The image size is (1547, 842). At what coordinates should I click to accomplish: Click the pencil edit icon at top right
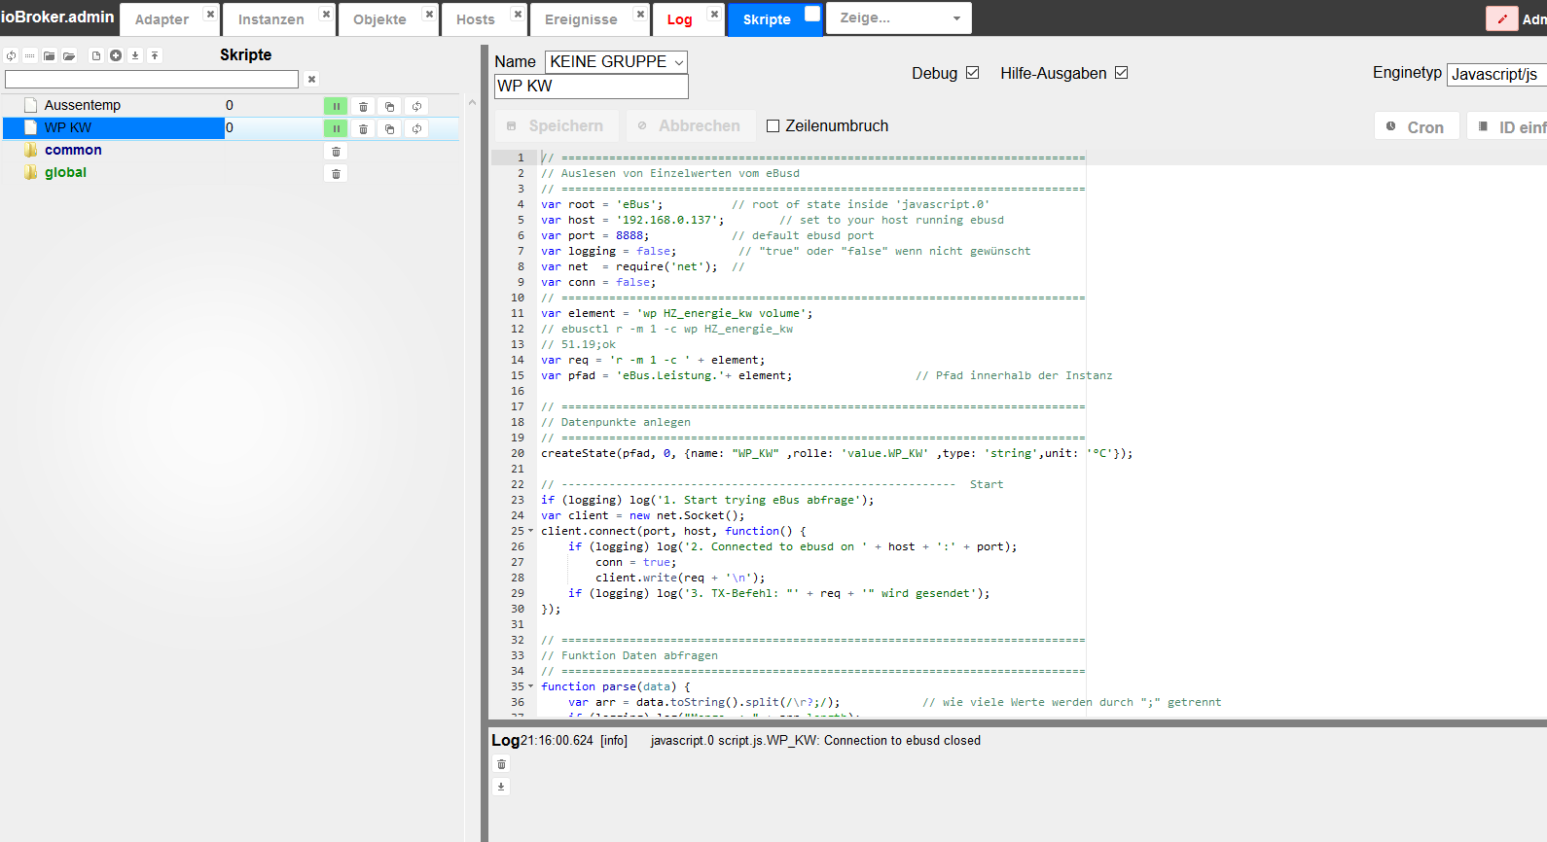point(1502,18)
